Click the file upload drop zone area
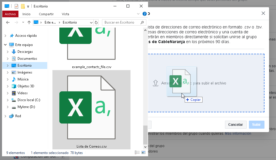 (206, 83)
